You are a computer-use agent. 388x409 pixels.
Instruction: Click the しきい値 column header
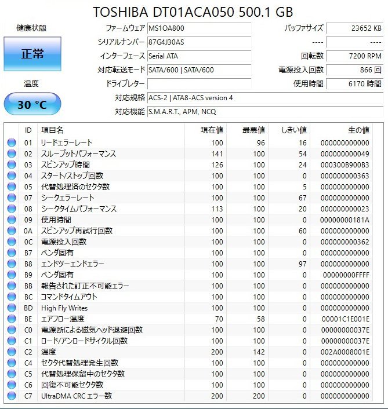(x=294, y=130)
